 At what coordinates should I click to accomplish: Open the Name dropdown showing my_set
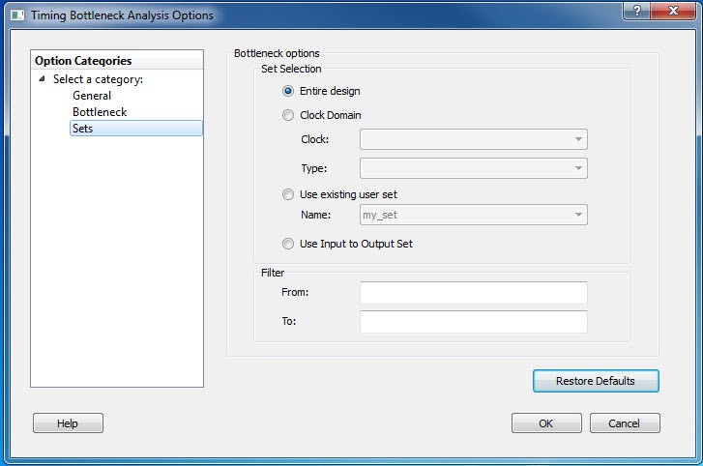[473, 215]
